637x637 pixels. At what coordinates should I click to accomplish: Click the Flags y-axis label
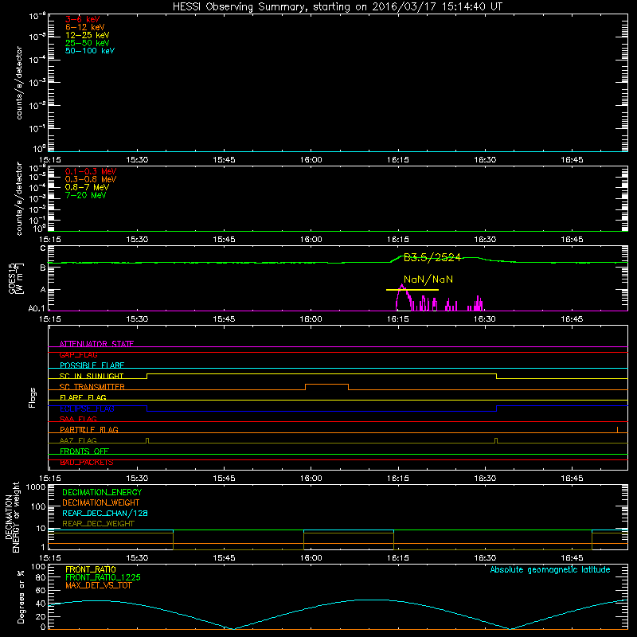coord(33,397)
